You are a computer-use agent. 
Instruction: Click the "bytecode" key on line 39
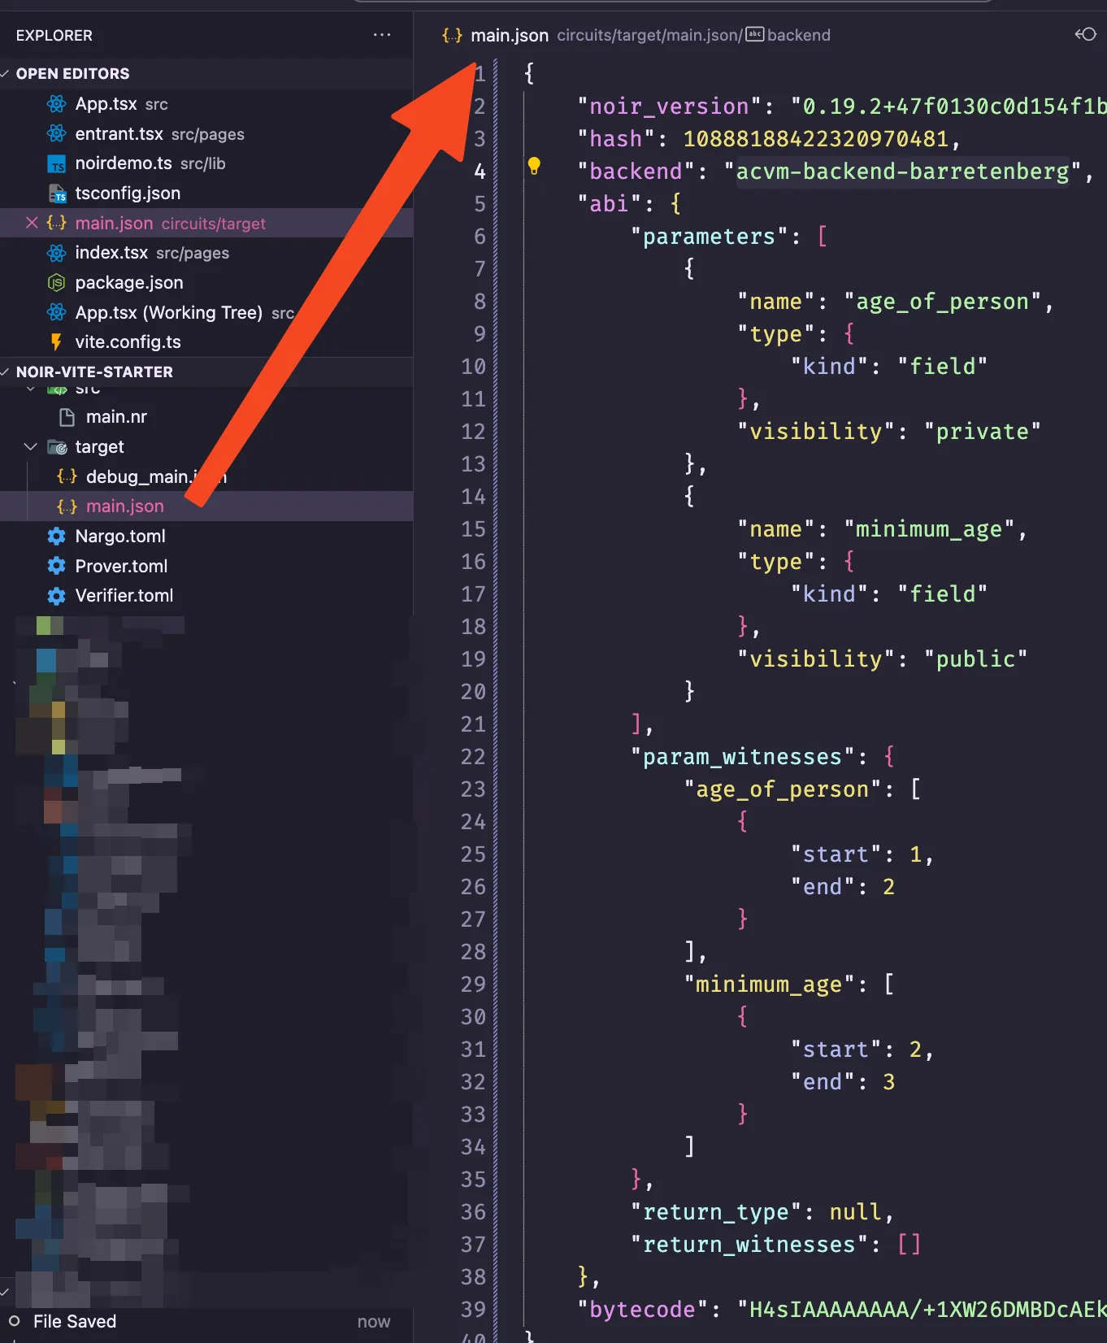tap(642, 1310)
